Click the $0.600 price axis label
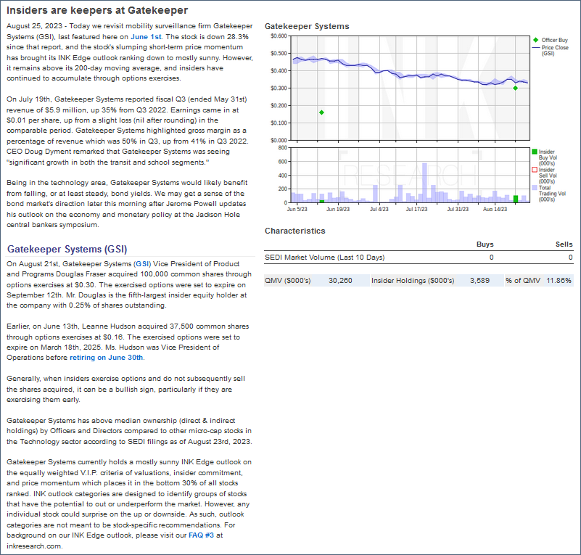The height and width of the screenshot is (555, 581). click(279, 36)
